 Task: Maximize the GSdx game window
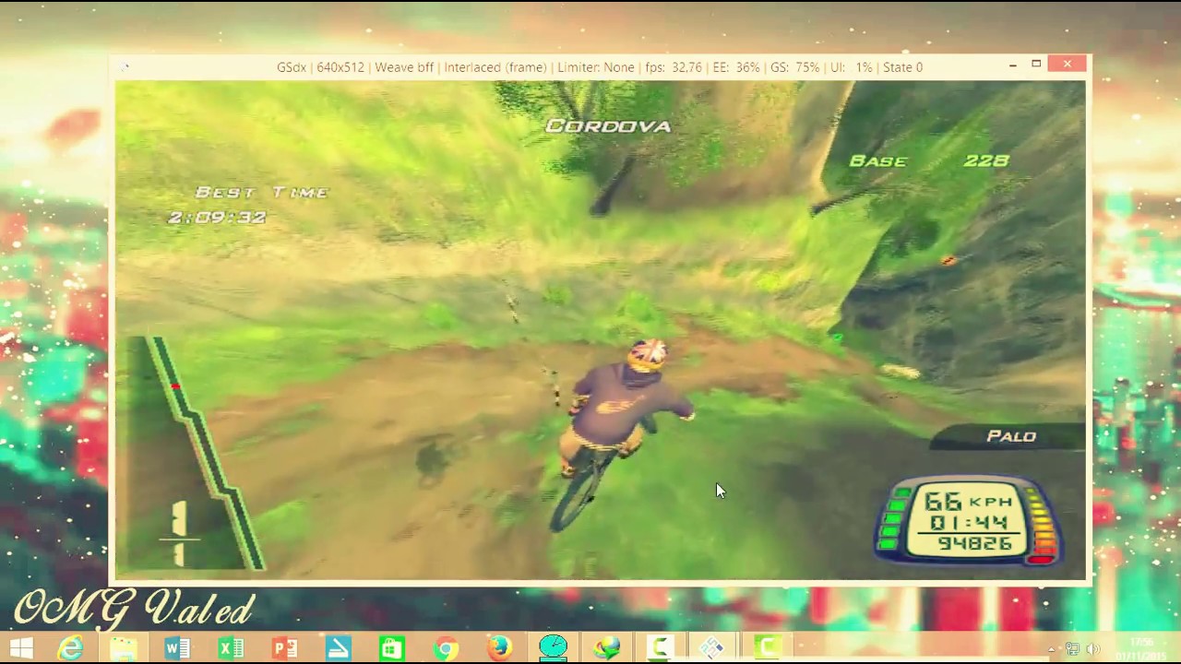pyautogui.click(x=1036, y=65)
